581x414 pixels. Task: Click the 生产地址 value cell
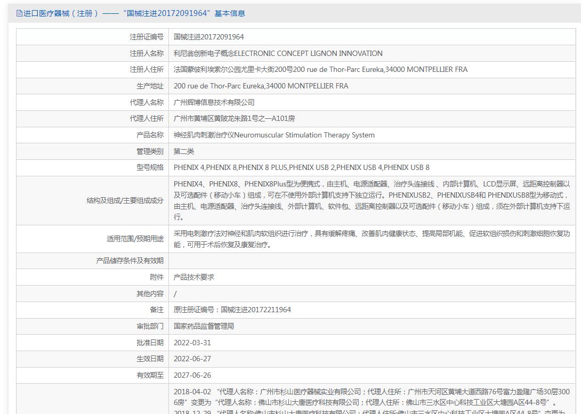(261, 86)
